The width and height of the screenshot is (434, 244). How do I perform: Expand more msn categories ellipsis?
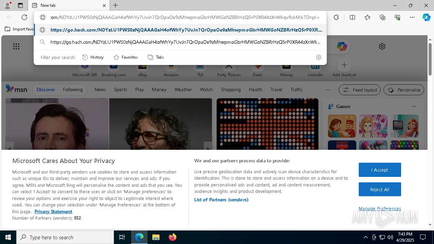pos(328,90)
